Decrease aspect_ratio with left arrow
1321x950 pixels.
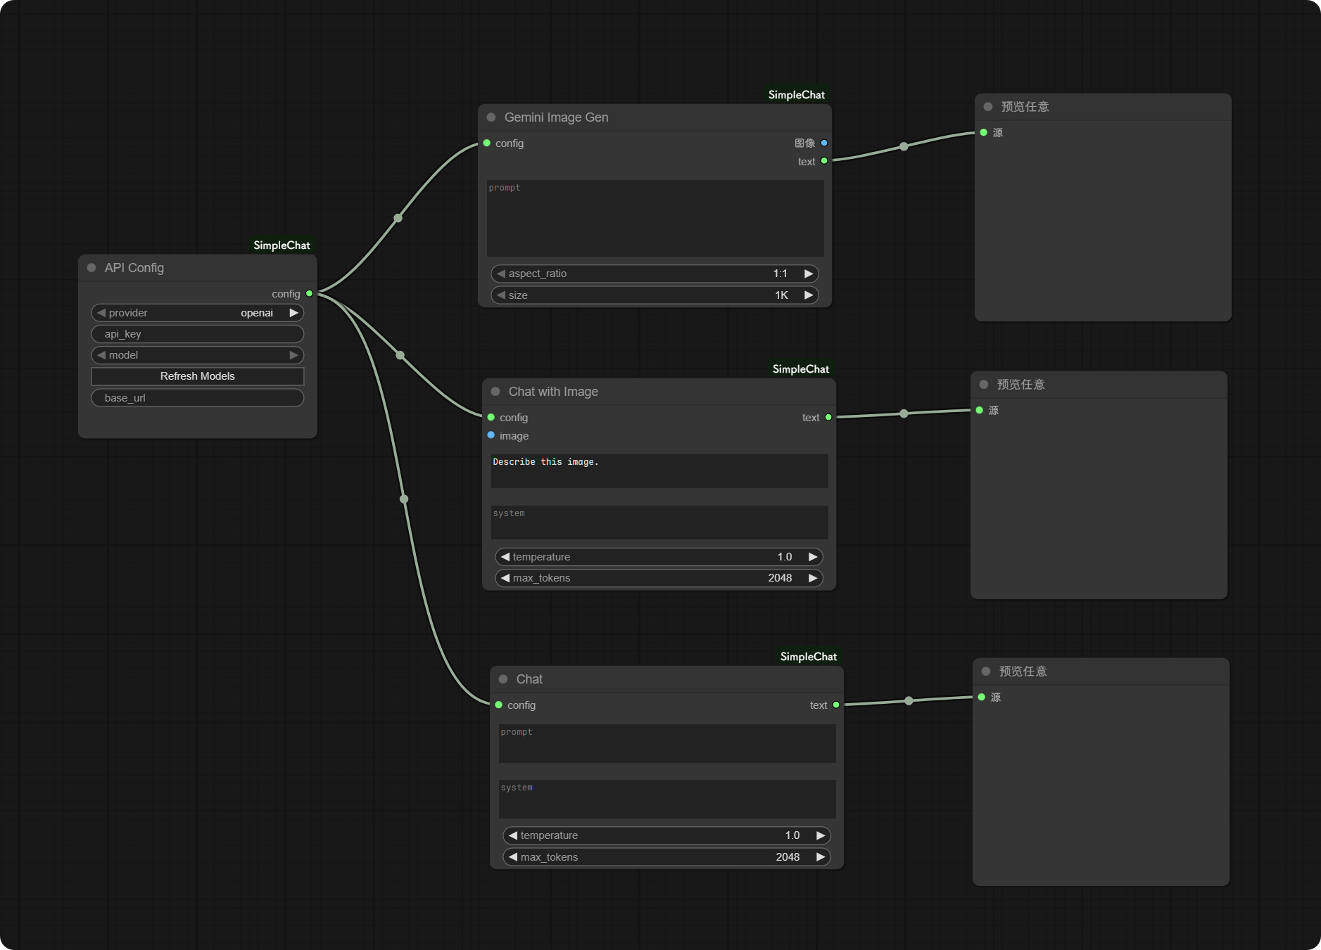(501, 274)
